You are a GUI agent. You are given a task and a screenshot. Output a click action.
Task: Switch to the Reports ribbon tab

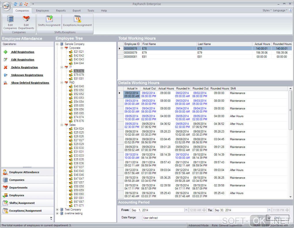tap(61, 11)
